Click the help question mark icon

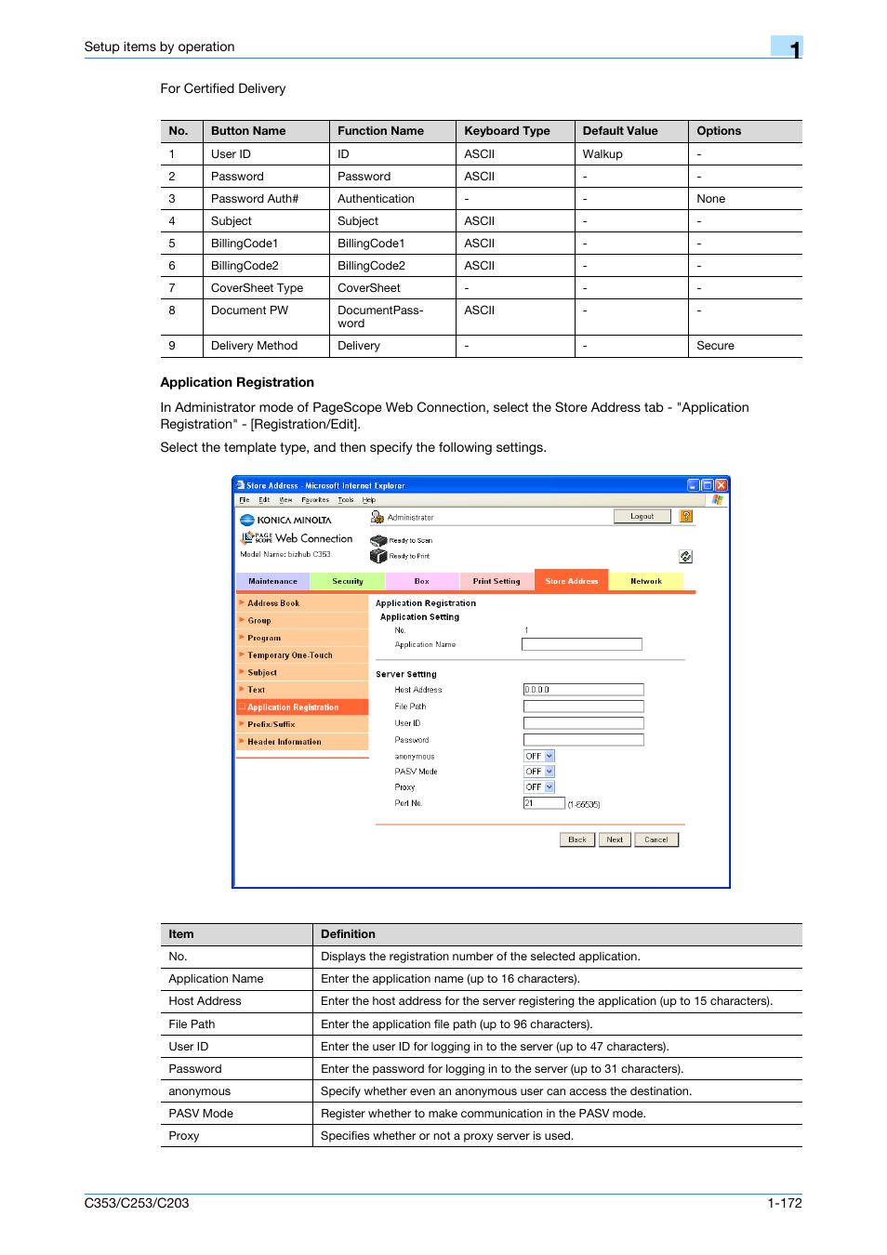pos(685,516)
